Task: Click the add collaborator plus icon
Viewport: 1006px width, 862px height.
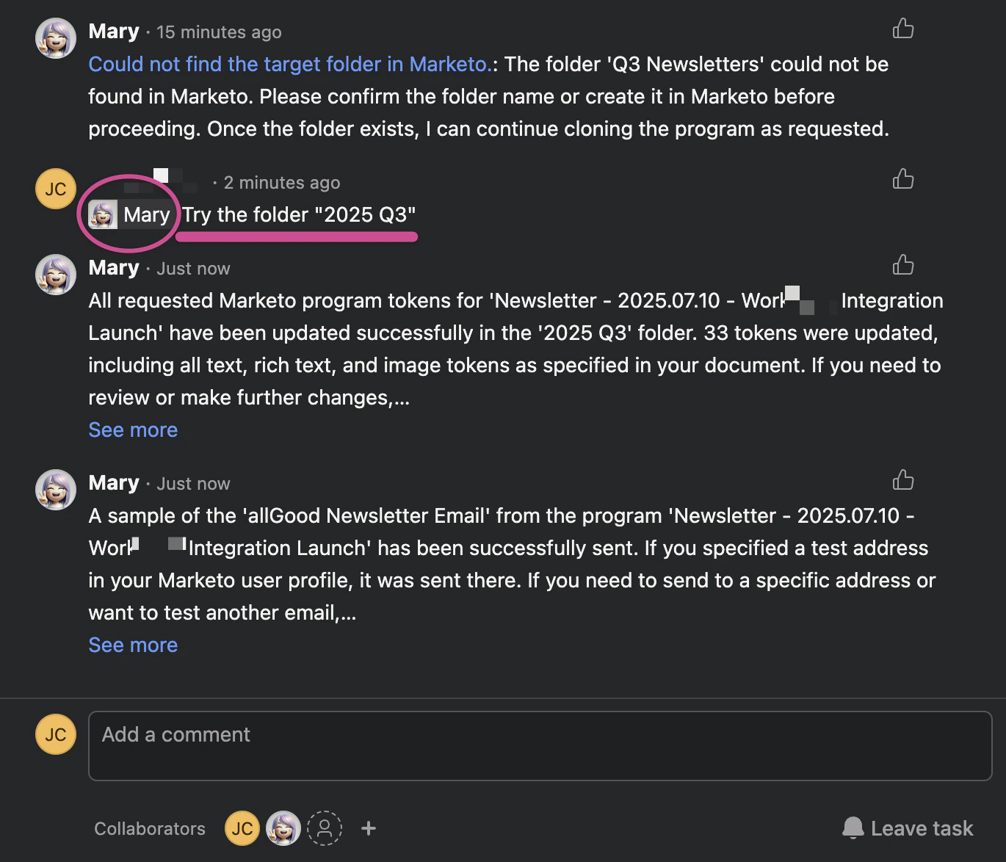Action: (x=368, y=827)
